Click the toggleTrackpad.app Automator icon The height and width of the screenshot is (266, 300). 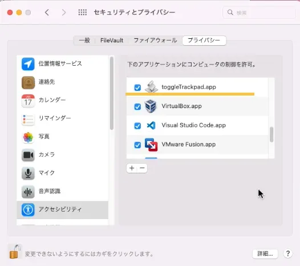[x=151, y=87]
